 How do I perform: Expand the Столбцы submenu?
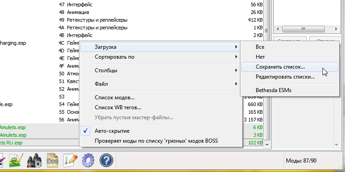(x=161, y=70)
